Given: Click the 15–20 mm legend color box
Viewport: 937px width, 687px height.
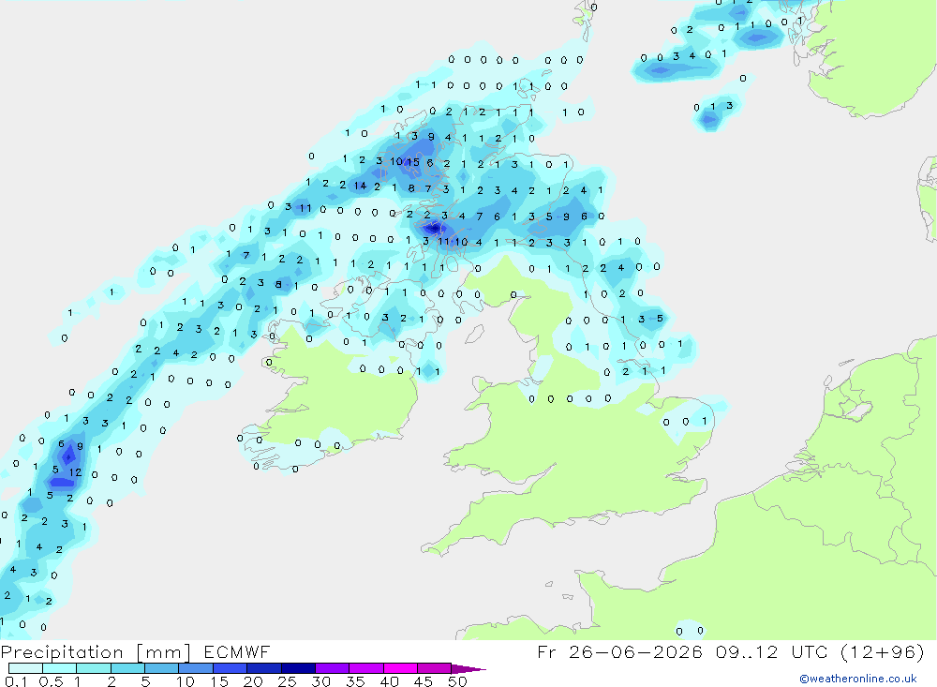Looking at the screenshot, I should pyautogui.click(x=230, y=668).
